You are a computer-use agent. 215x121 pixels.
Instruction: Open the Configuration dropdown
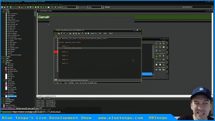(x=102, y=7)
